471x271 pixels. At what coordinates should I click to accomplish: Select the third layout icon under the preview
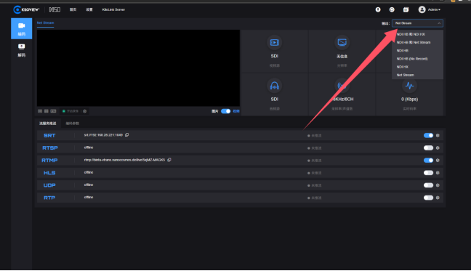pos(53,111)
